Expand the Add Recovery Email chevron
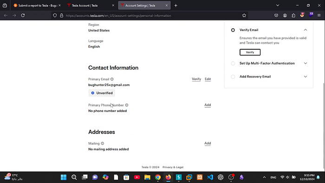 (x=305, y=77)
